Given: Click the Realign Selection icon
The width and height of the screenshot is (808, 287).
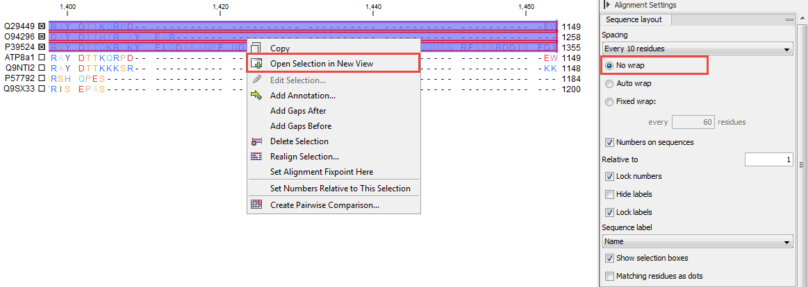Looking at the screenshot, I should point(256,157).
